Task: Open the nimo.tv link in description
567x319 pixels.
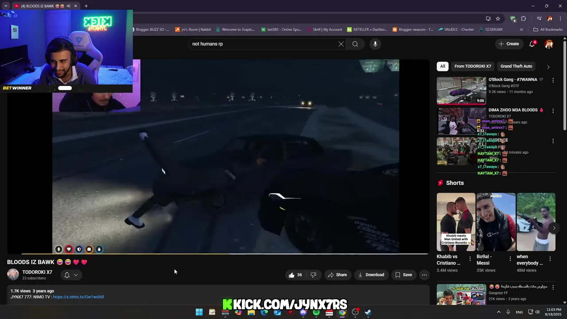Action: point(78,297)
